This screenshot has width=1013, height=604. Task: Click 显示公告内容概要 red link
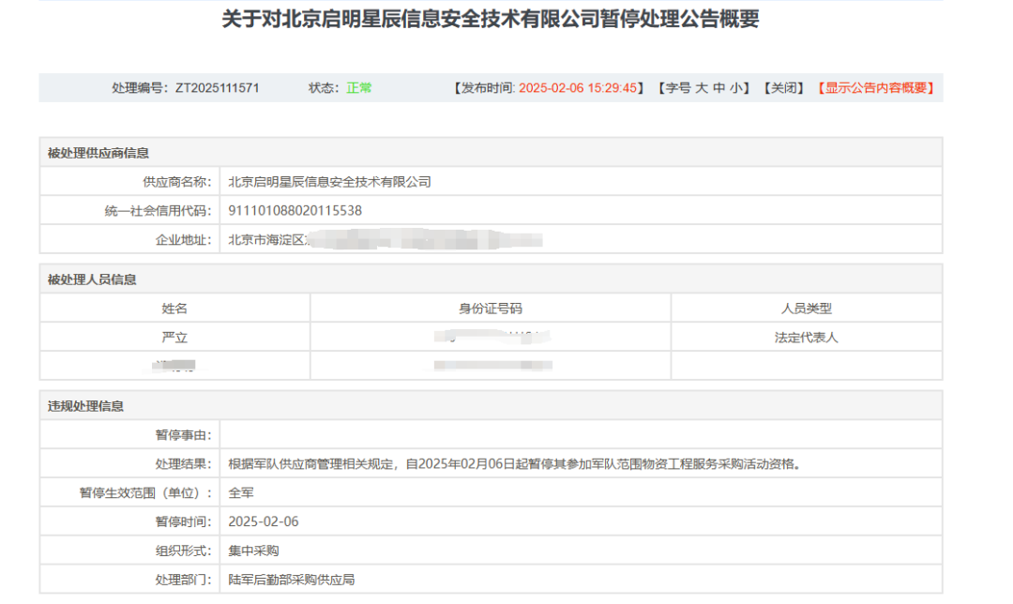tap(876, 88)
